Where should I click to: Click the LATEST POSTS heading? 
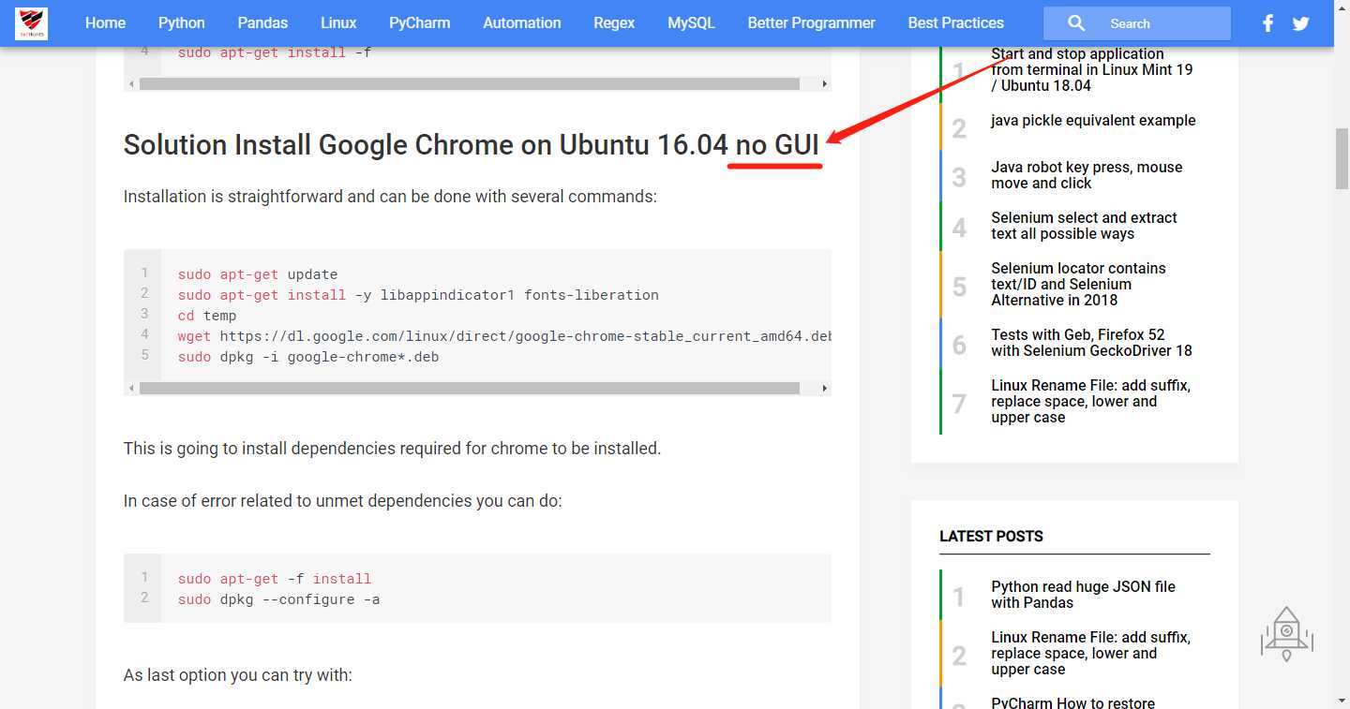pos(991,537)
